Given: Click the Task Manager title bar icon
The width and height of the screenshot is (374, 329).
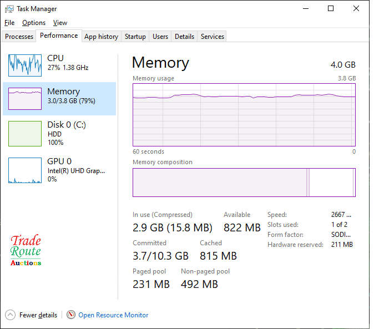Looking at the screenshot, I should coord(8,9).
